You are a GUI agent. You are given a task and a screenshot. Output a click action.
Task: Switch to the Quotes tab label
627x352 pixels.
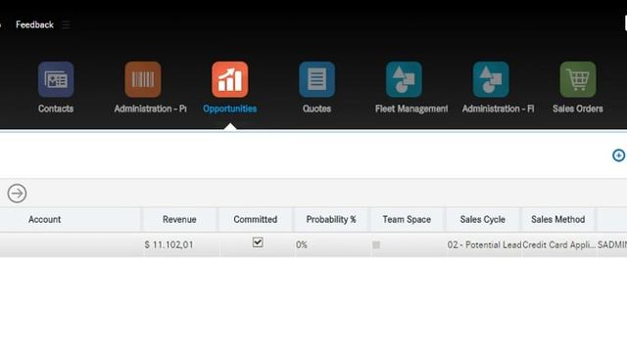[316, 109]
